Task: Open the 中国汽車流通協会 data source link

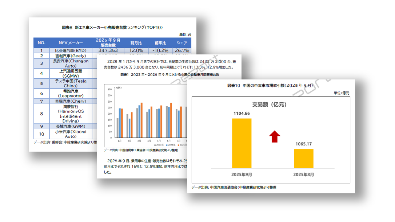Action: (224, 188)
